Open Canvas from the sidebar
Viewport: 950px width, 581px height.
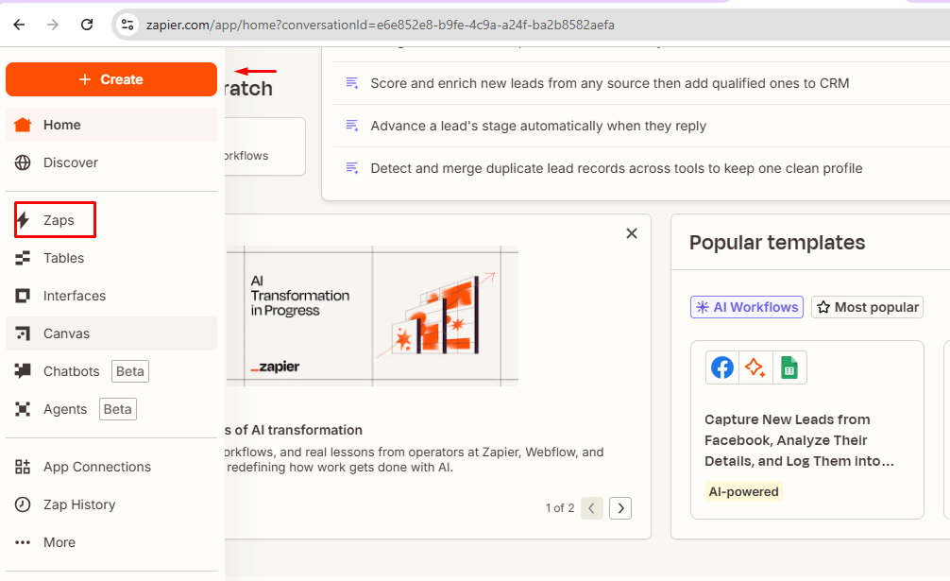pyautogui.click(x=66, y=333)
